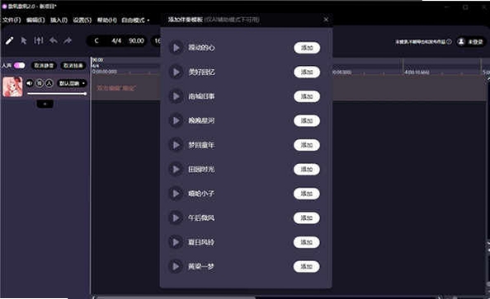
Task: Click the 添加伴奏模板 dialog title
Action: pyautogui.click(x=186, y=19)
